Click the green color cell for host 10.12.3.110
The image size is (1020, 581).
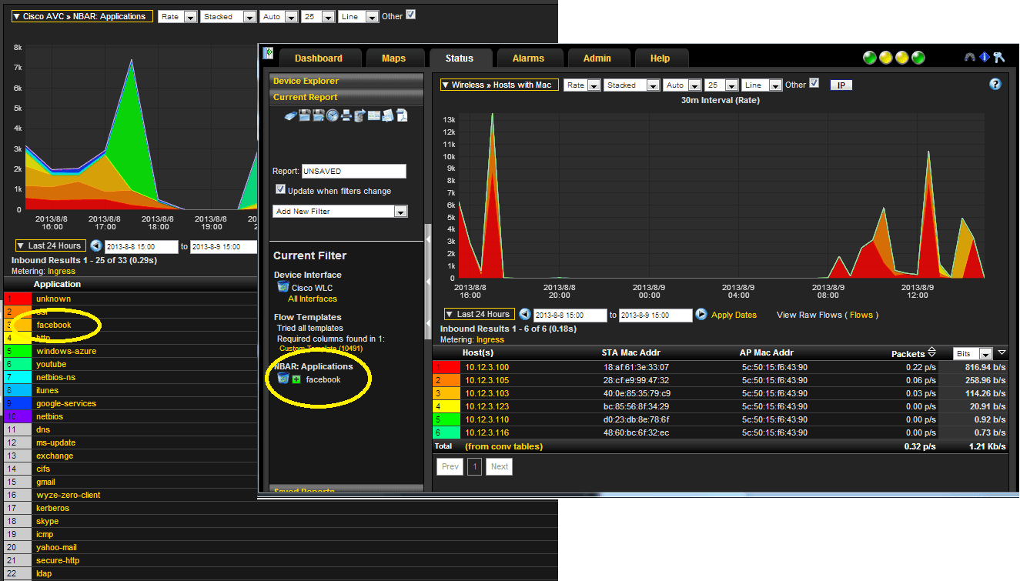[x=447, y=419]
